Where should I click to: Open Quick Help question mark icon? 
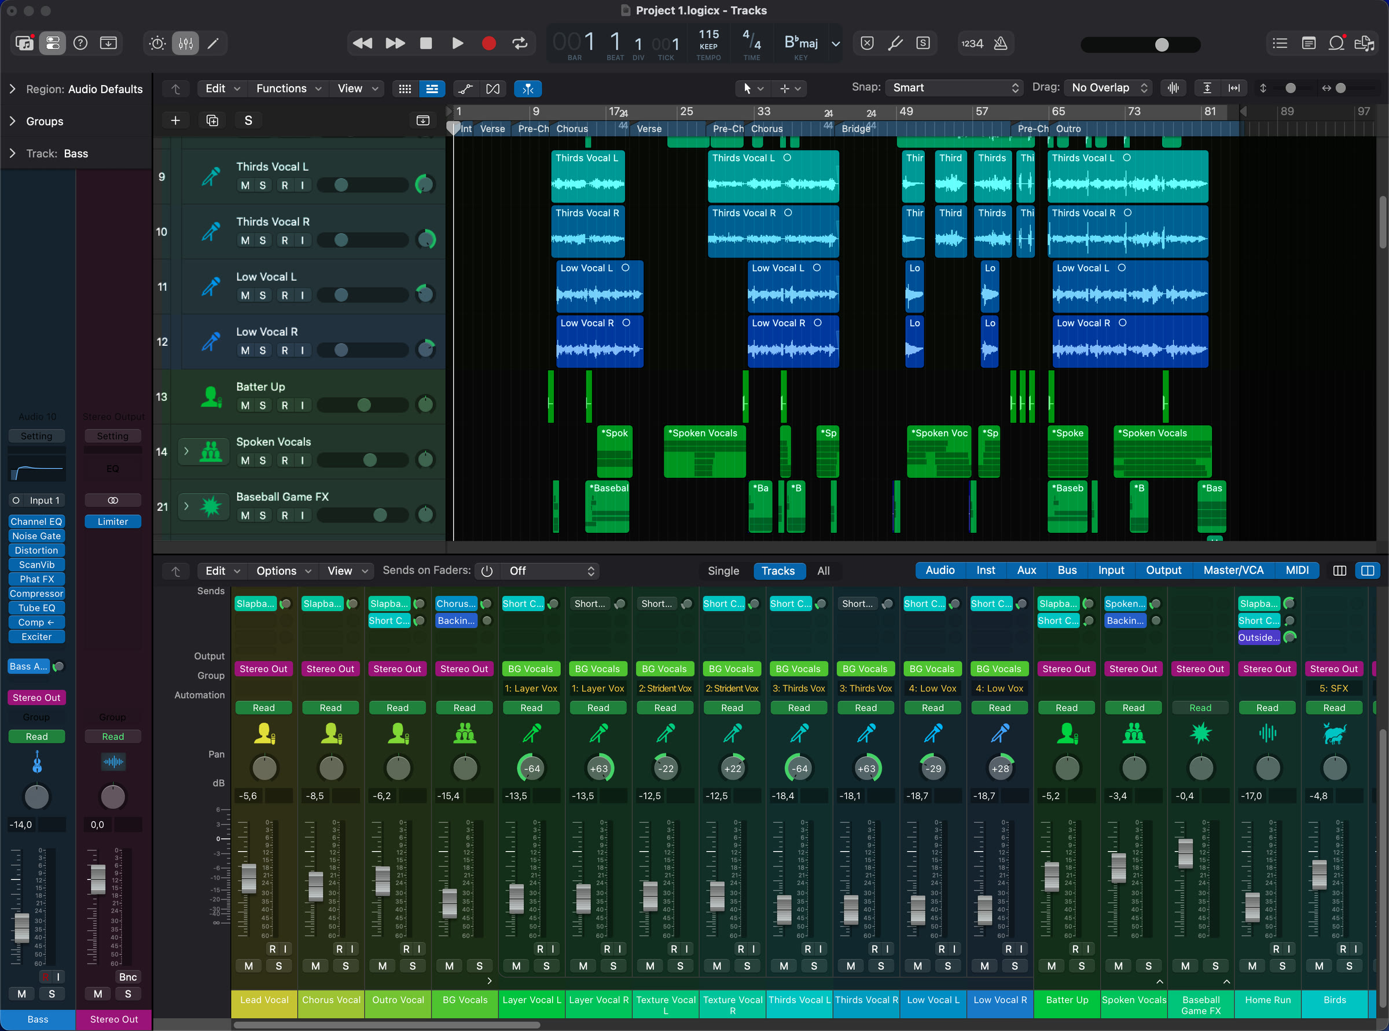click(x=80, y=43)
